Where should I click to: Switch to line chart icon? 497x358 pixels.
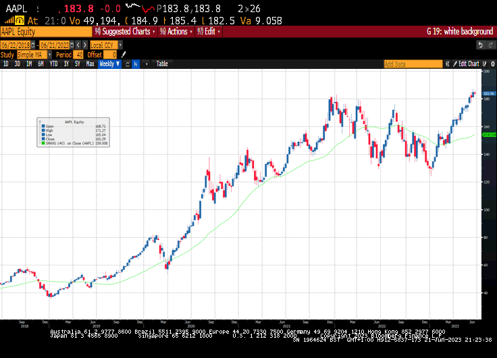[128, 63]
